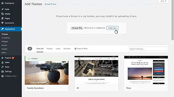
Task: Click the selected zip file name
Action: tap(94, 28)
